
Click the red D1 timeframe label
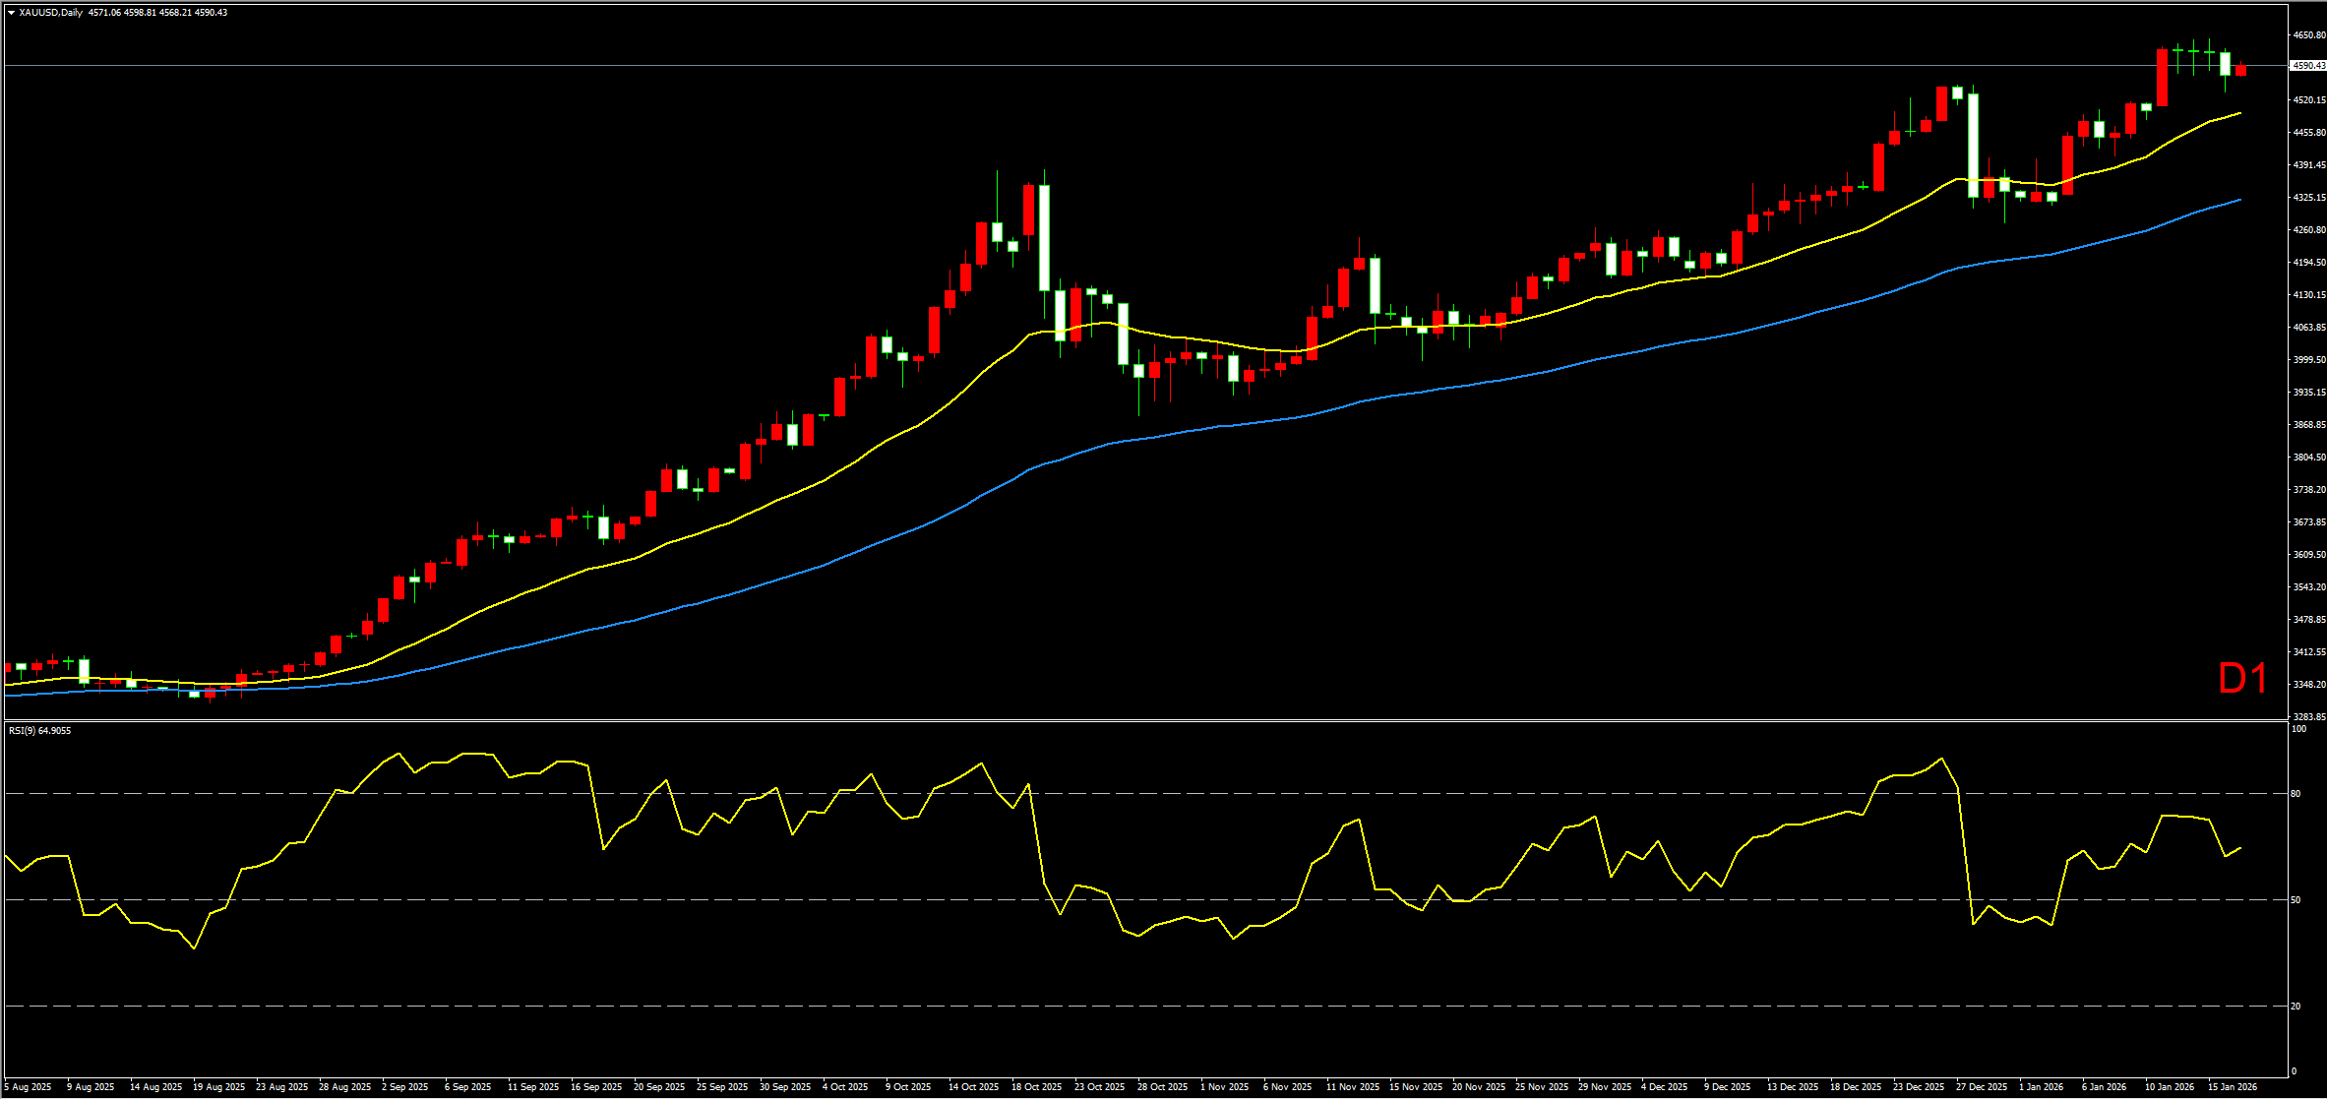click(2243, 679)
